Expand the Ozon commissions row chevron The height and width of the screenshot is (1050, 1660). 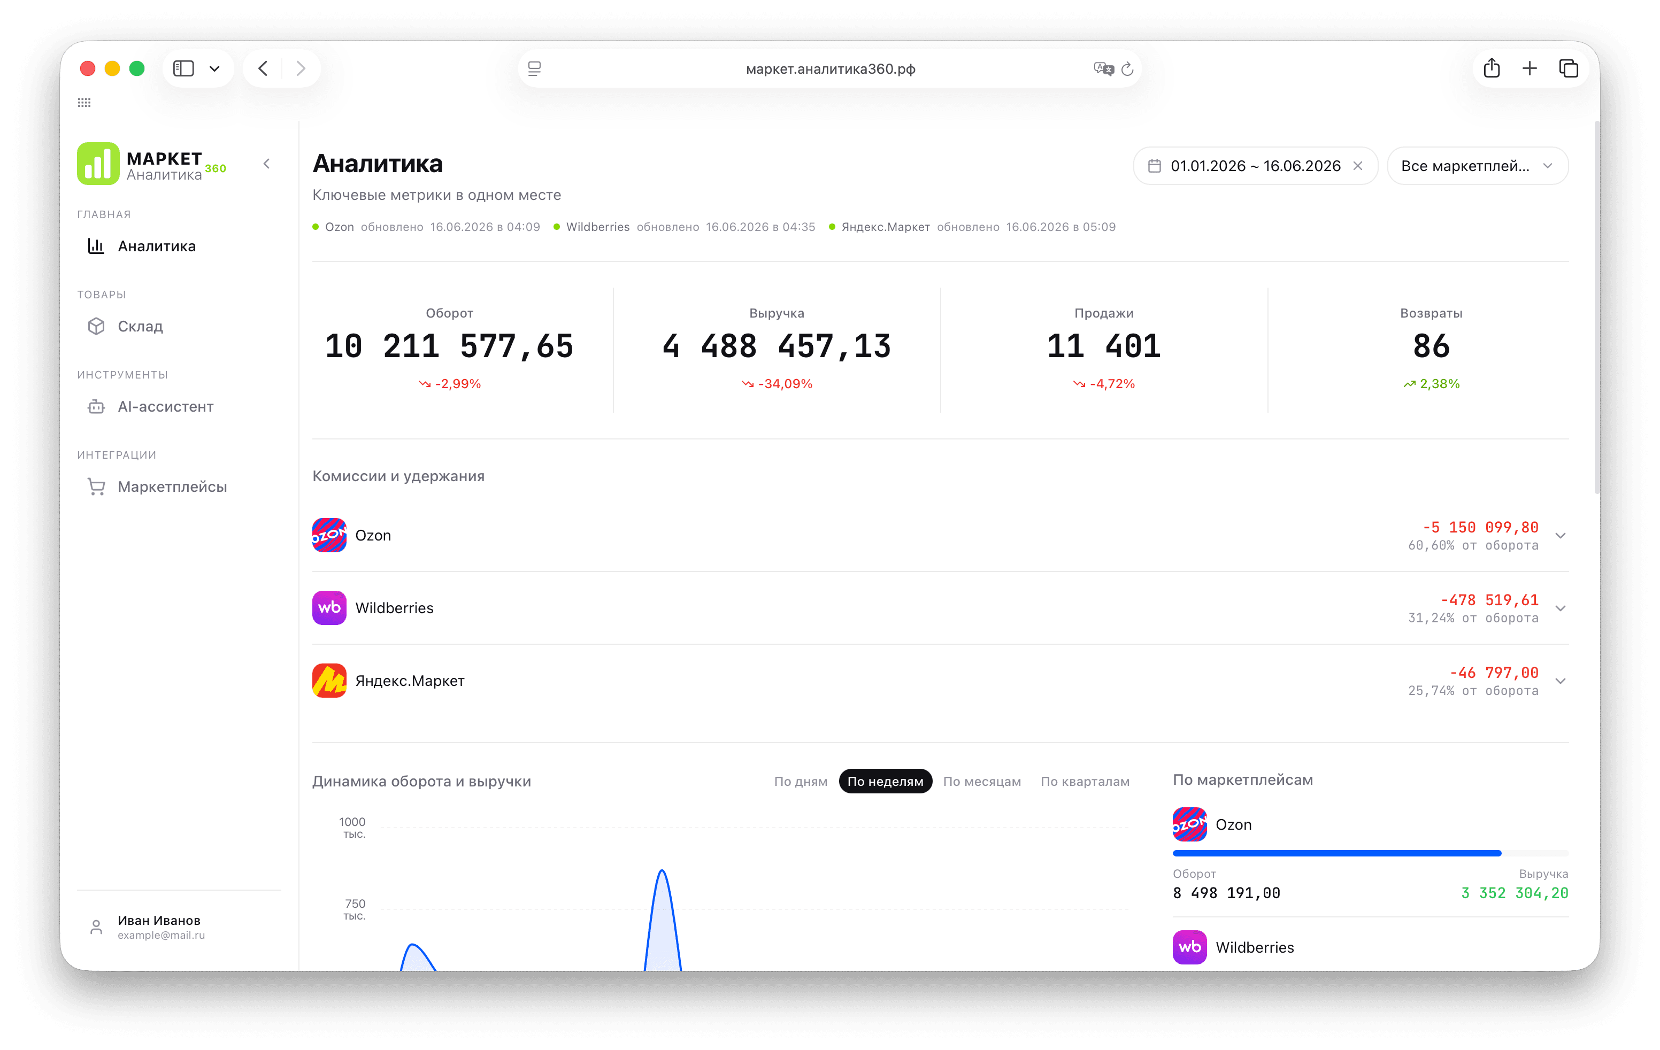1560,535
